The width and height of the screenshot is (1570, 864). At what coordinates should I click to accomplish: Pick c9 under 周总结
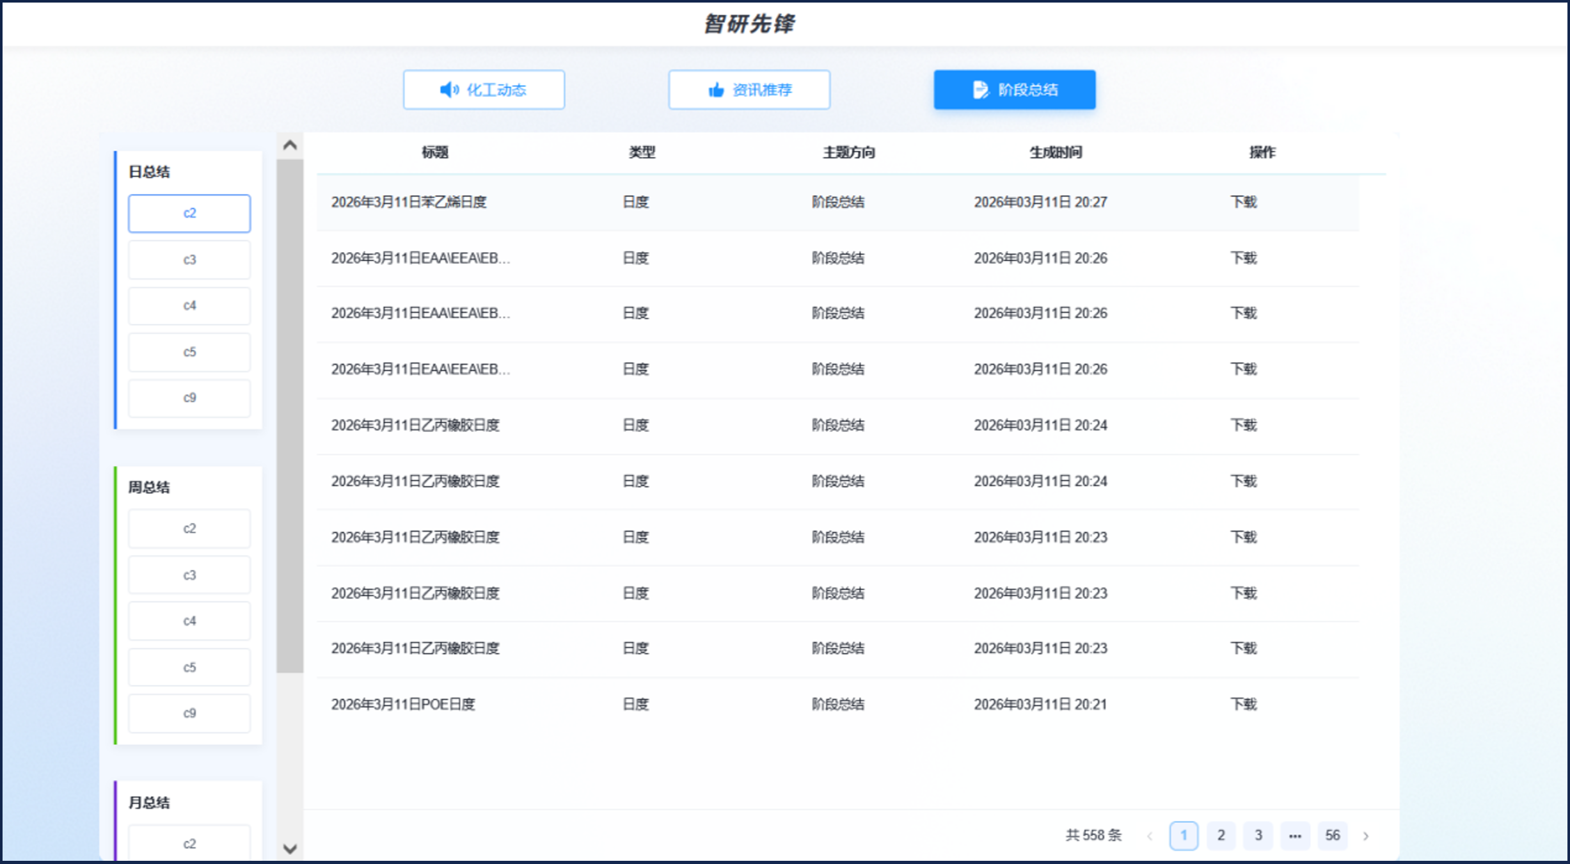(189, 713)
